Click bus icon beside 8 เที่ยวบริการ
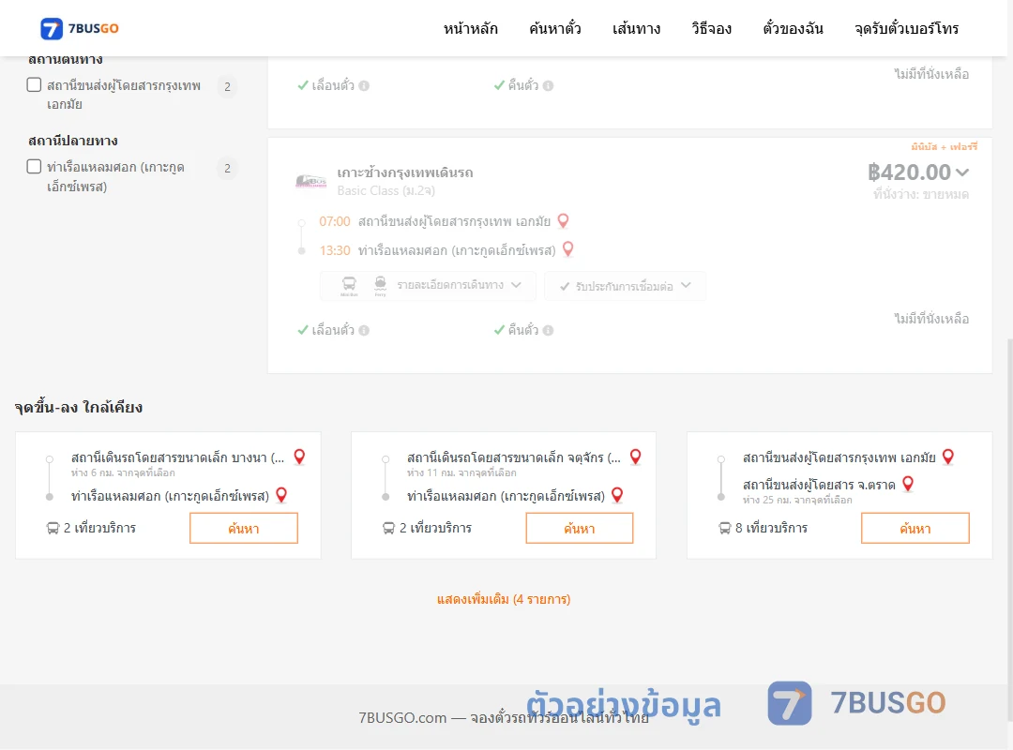 pos(725,529)
